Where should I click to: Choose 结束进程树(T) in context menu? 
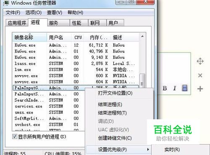click(x=112, y=113)
